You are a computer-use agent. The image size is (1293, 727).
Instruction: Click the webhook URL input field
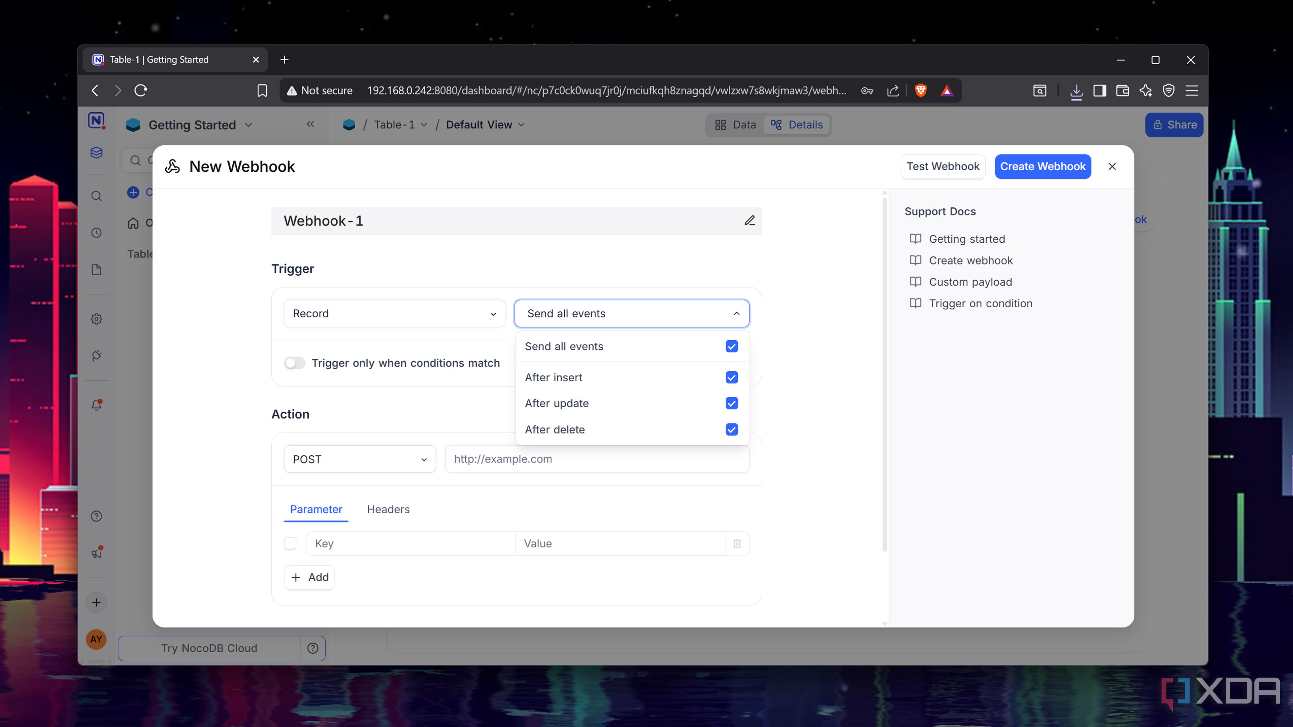(x=597, y=459)
